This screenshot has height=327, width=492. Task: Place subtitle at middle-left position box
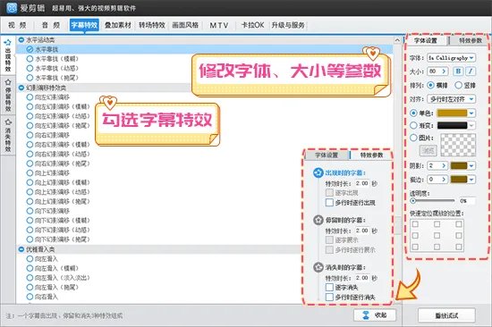(415, 236)
